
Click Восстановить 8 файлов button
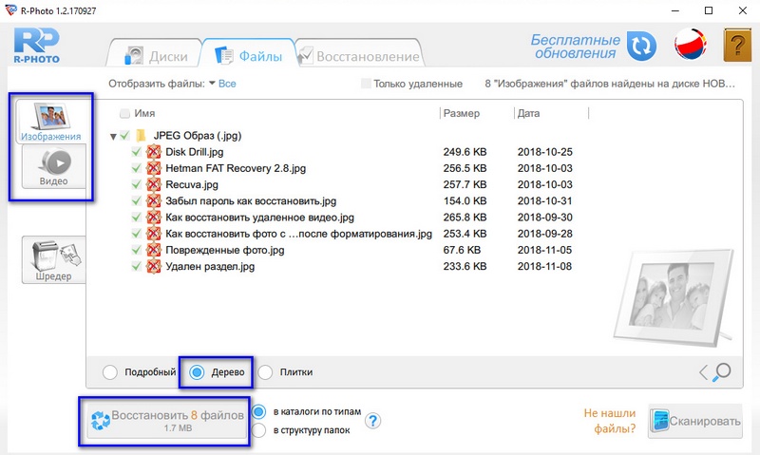point(165,421)
